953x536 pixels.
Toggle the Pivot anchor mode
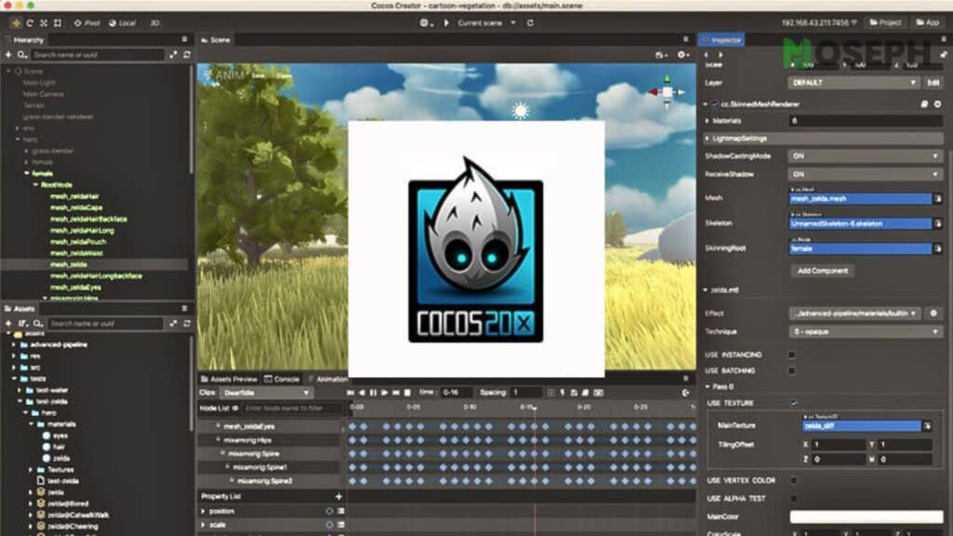(87, 23)
